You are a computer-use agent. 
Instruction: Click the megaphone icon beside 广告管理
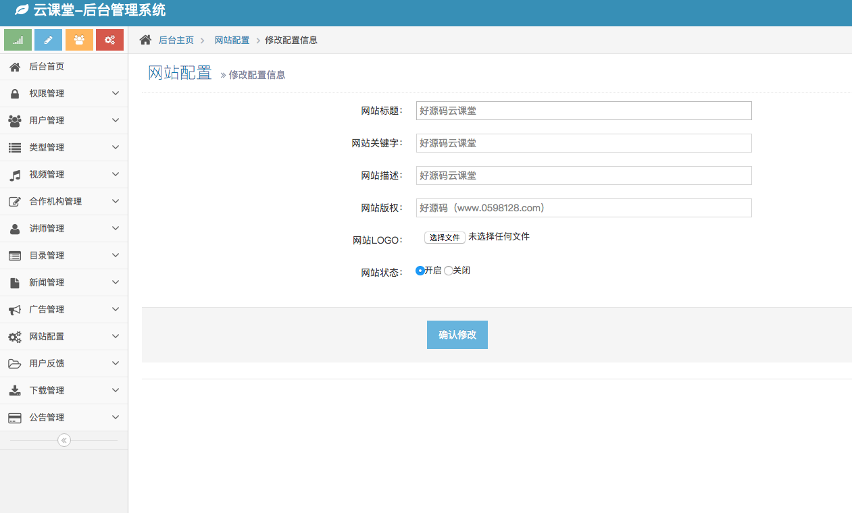click(15, 309)
